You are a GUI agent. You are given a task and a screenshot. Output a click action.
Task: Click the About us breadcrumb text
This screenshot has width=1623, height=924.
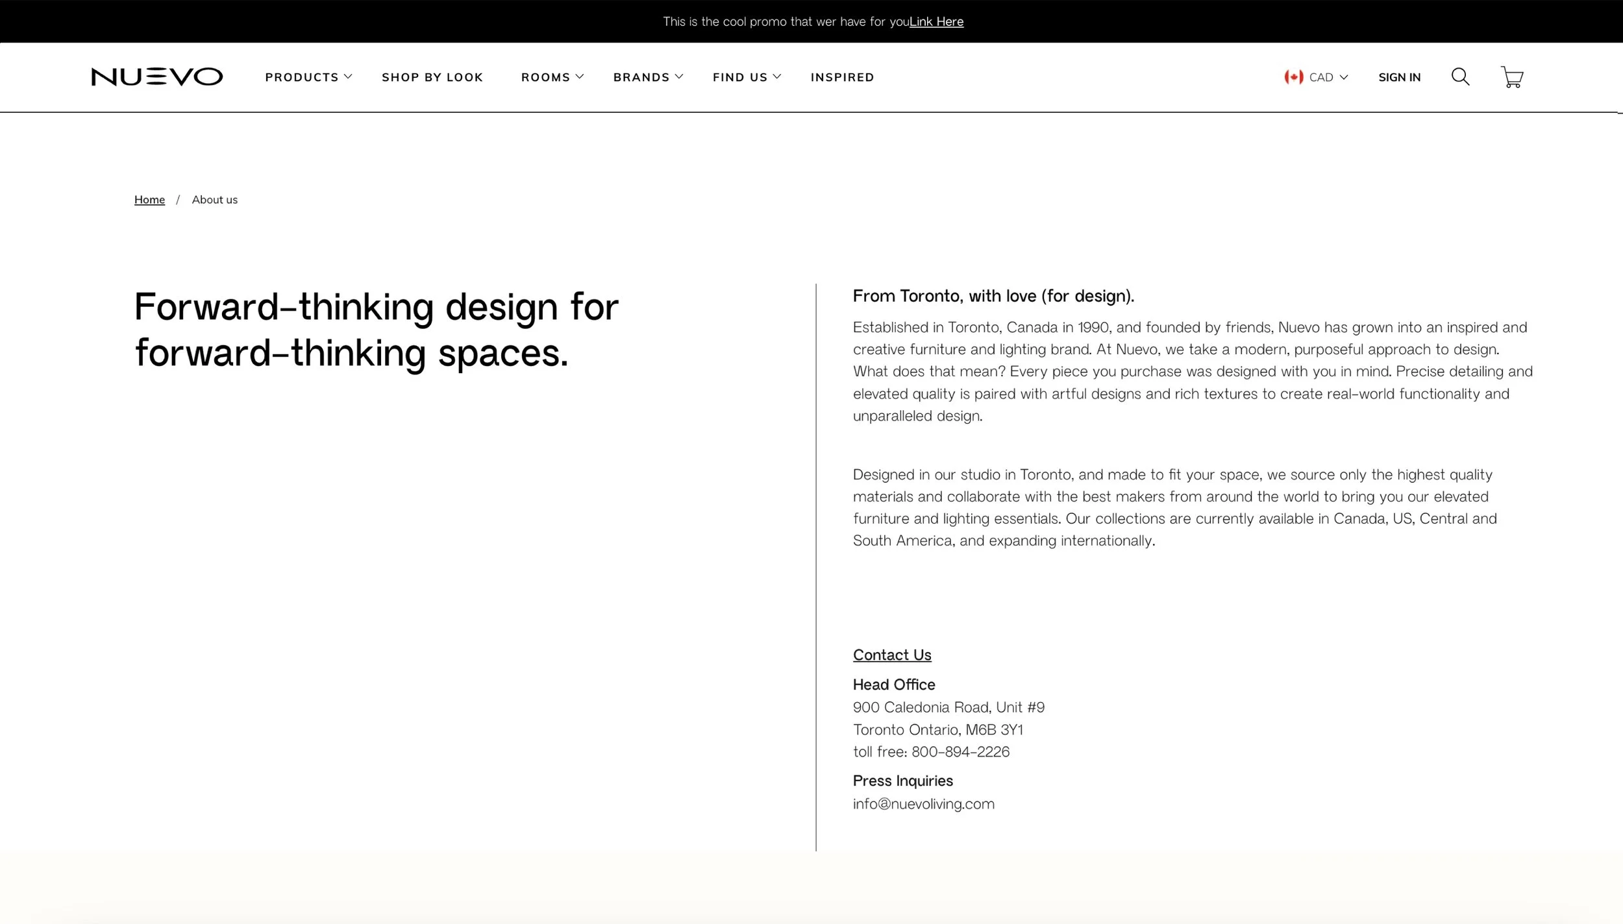pyautogui.click(x=214, y=200)
